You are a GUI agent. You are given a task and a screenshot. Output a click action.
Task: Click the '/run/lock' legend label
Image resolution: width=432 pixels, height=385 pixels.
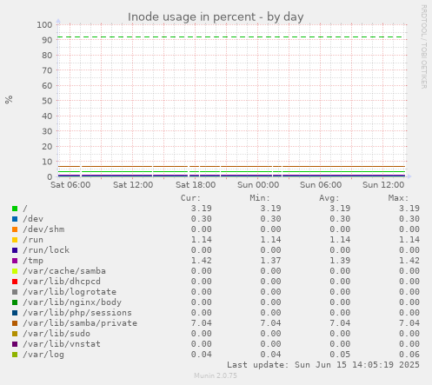pyautogui.click(x=46, y=250)
